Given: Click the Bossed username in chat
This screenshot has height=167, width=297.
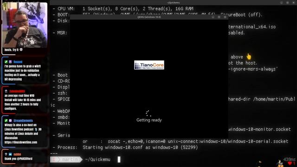Looking at the screenshot, I should point(18,62).
